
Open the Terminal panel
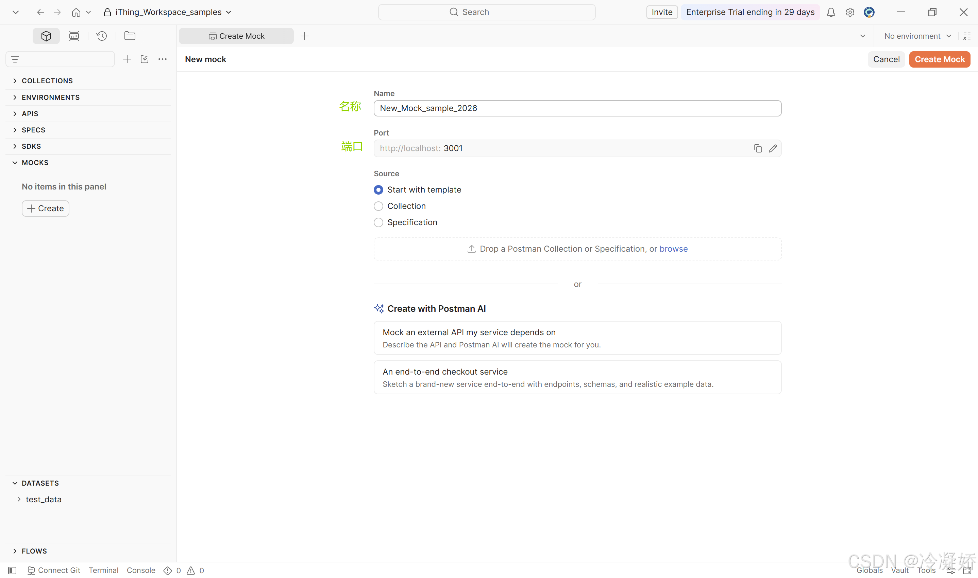[103, 570]
